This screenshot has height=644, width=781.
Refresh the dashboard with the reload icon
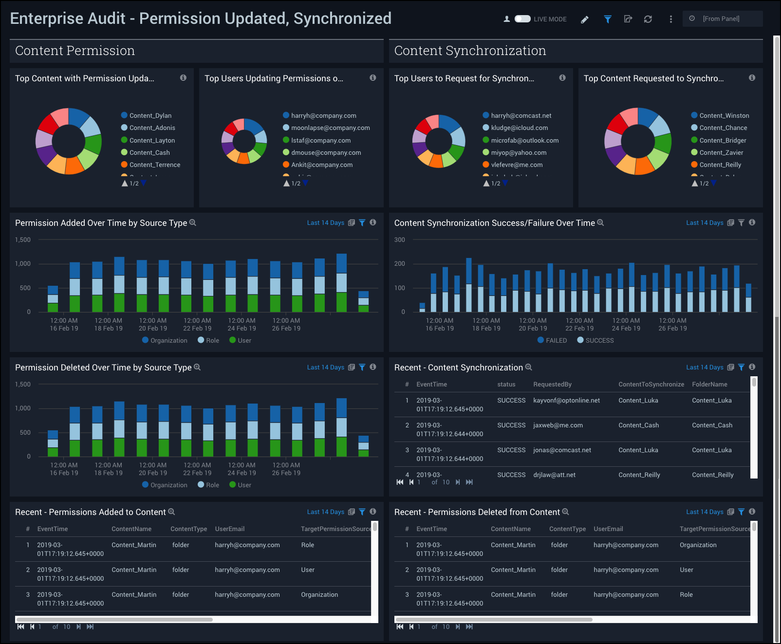point(648,19)
